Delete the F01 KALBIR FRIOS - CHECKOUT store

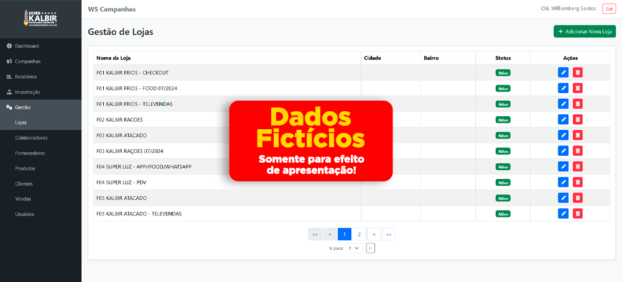578,73
